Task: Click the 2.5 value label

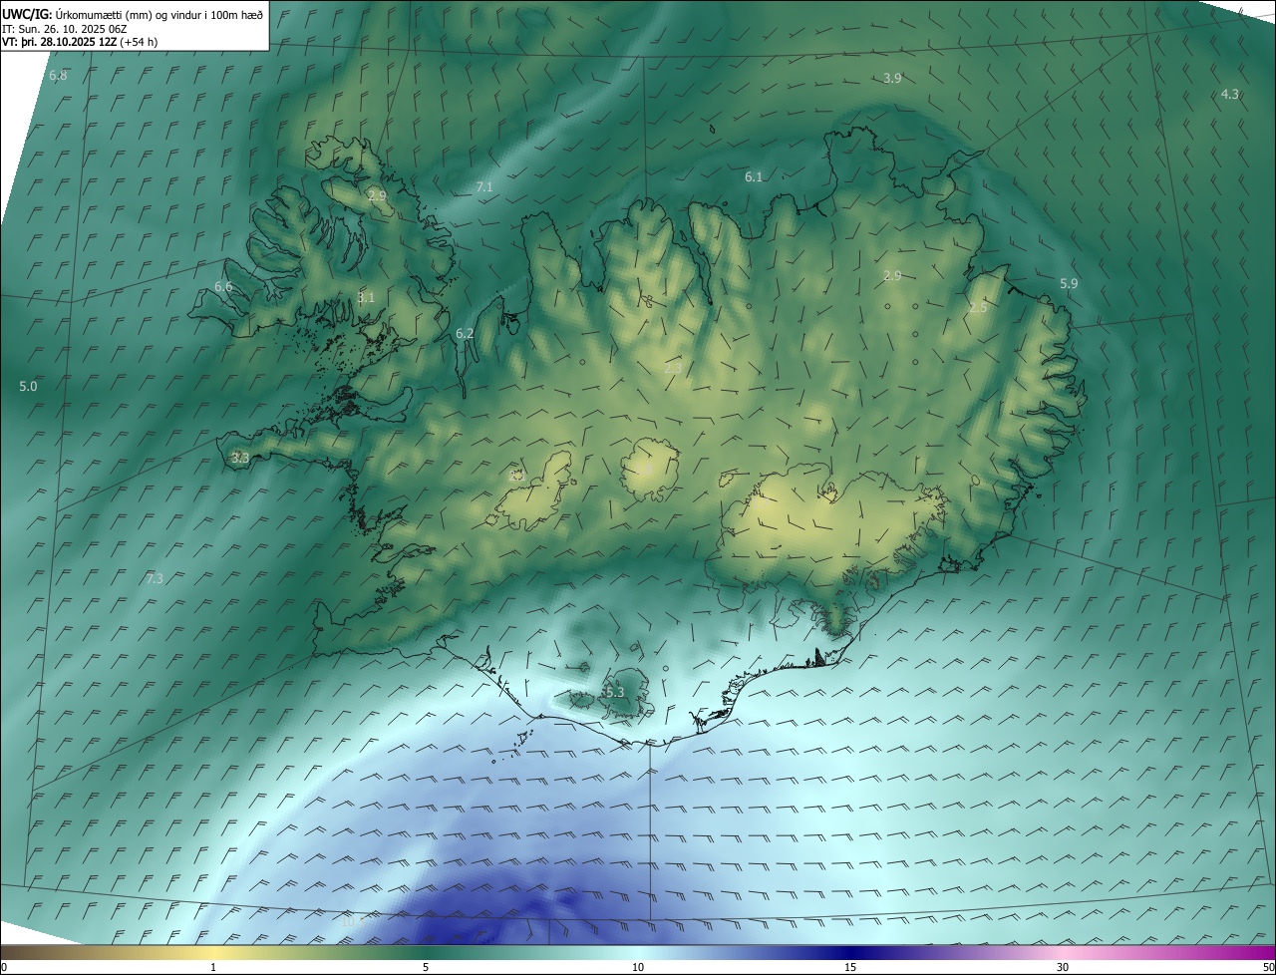Action: (978, 308)
